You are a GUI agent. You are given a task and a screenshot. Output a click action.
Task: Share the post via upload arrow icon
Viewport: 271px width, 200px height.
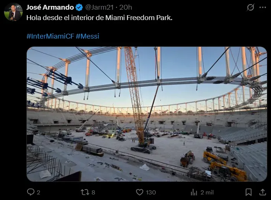(x=262, y=192)
